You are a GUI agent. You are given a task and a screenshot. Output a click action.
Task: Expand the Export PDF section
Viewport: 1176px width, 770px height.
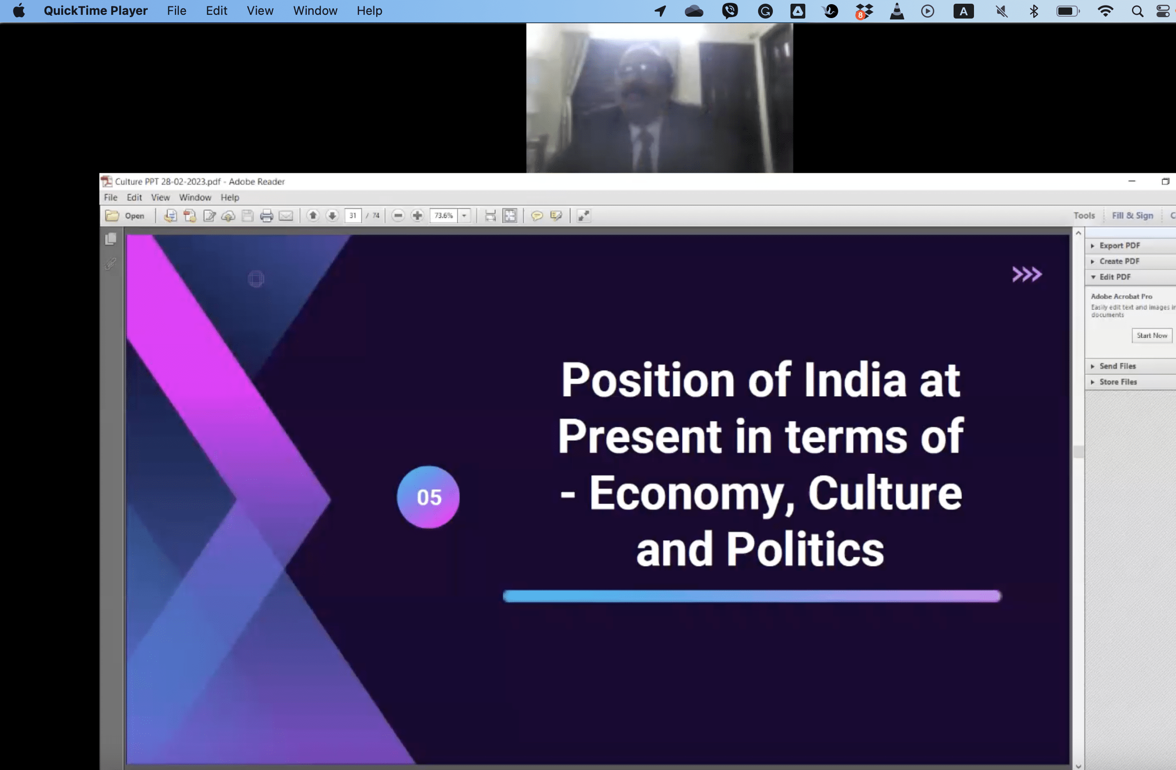pyautogui.click(x=1119, y=246)
